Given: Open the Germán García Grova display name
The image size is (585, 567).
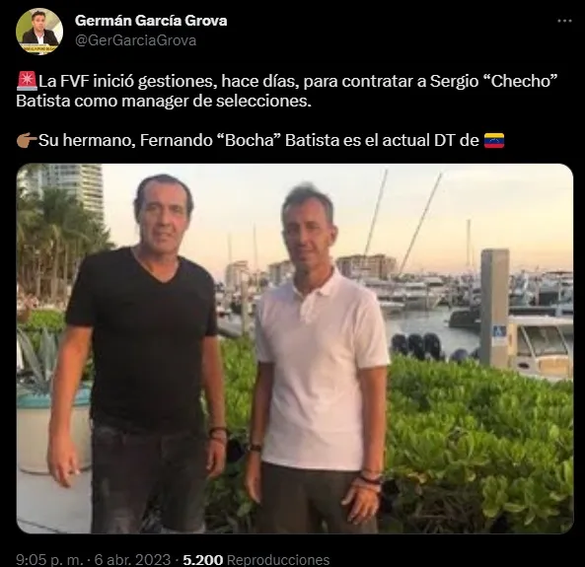Looking at the screenshot, I should click(151, 21).
